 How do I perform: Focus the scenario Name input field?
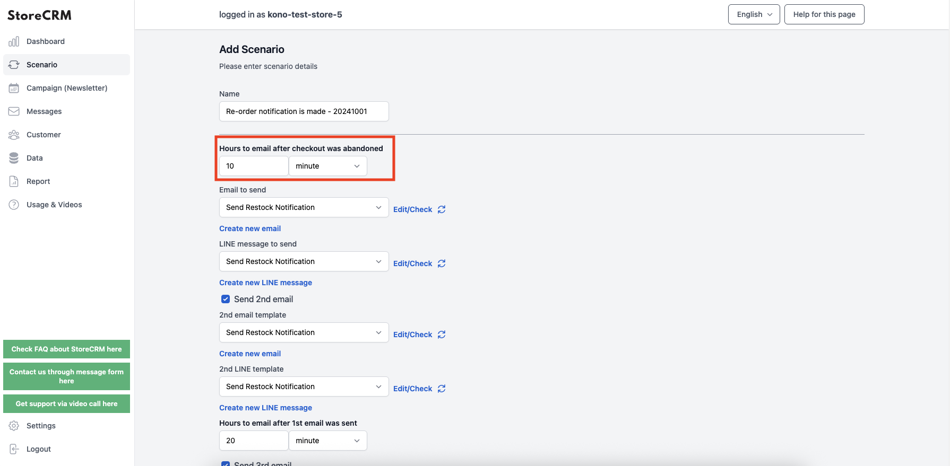[x=304, y=111]
